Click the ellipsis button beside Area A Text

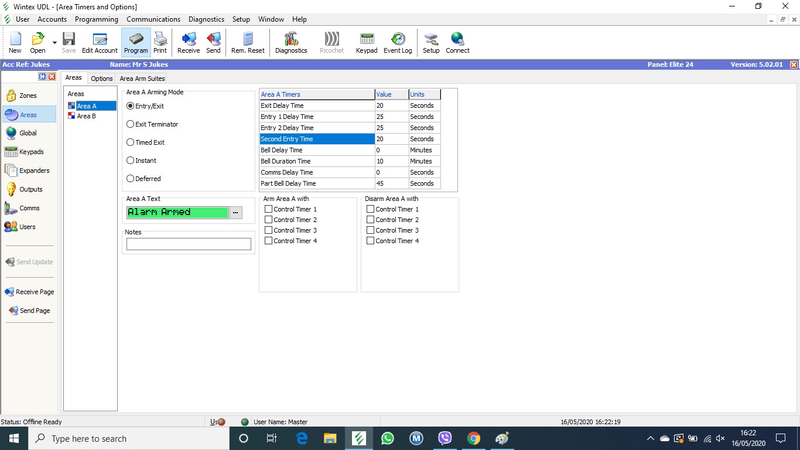pos(235,212)
